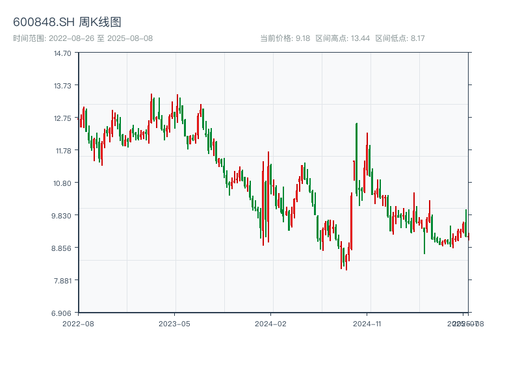The width and height of the screenshot is (520, 390).
Task: Click the y-axis label 8.856
Action: tap(61, 248)
